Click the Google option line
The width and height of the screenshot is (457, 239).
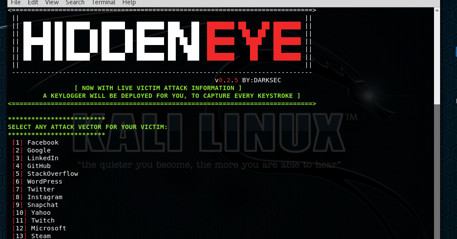pos(32,150)
